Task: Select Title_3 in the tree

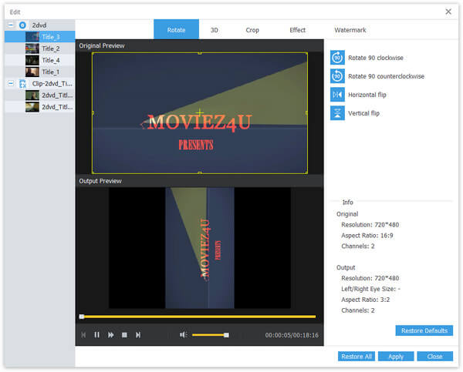Action: [39, 36]
